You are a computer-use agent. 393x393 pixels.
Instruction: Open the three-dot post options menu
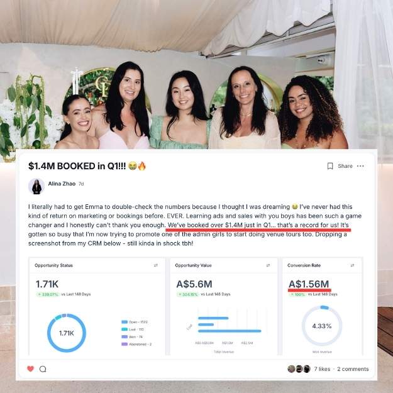pos(360,166)
